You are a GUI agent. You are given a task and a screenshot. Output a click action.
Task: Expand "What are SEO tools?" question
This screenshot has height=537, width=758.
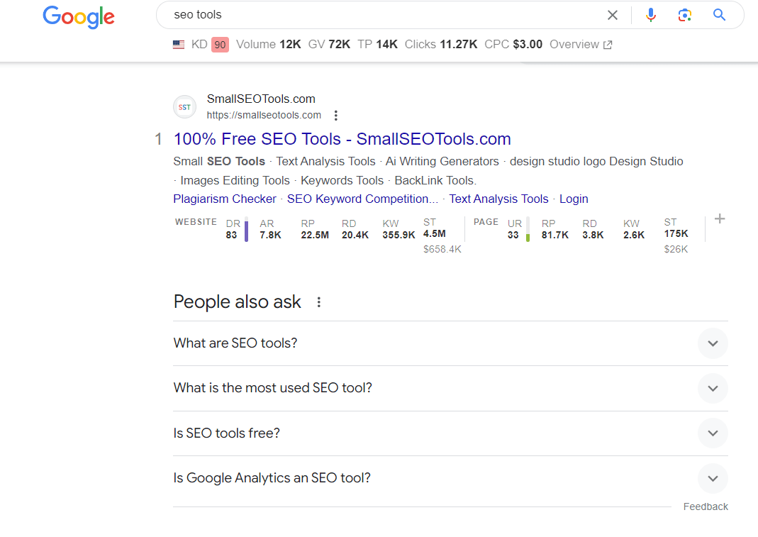point(450,343)
